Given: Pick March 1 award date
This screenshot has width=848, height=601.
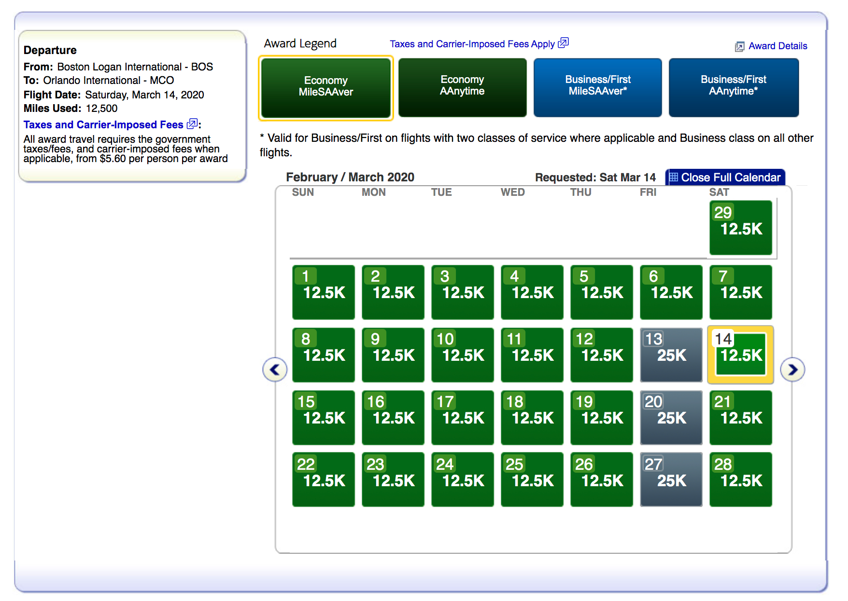Looking at the screenshot, I should [x=323, y=292].
